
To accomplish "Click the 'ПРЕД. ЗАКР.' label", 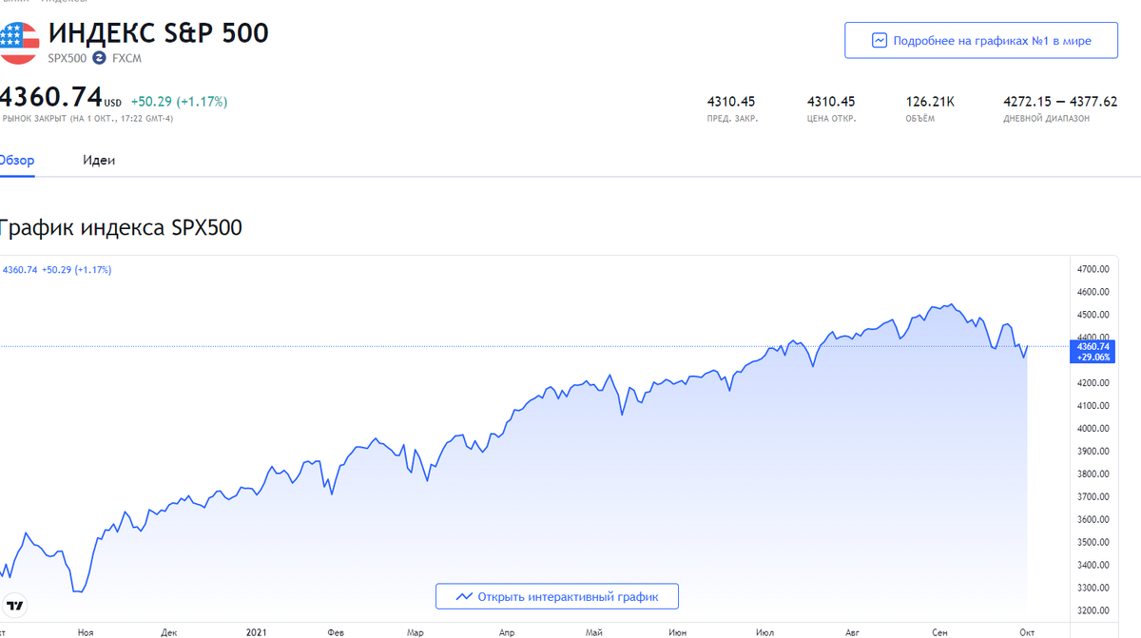I will coord(733,119).
